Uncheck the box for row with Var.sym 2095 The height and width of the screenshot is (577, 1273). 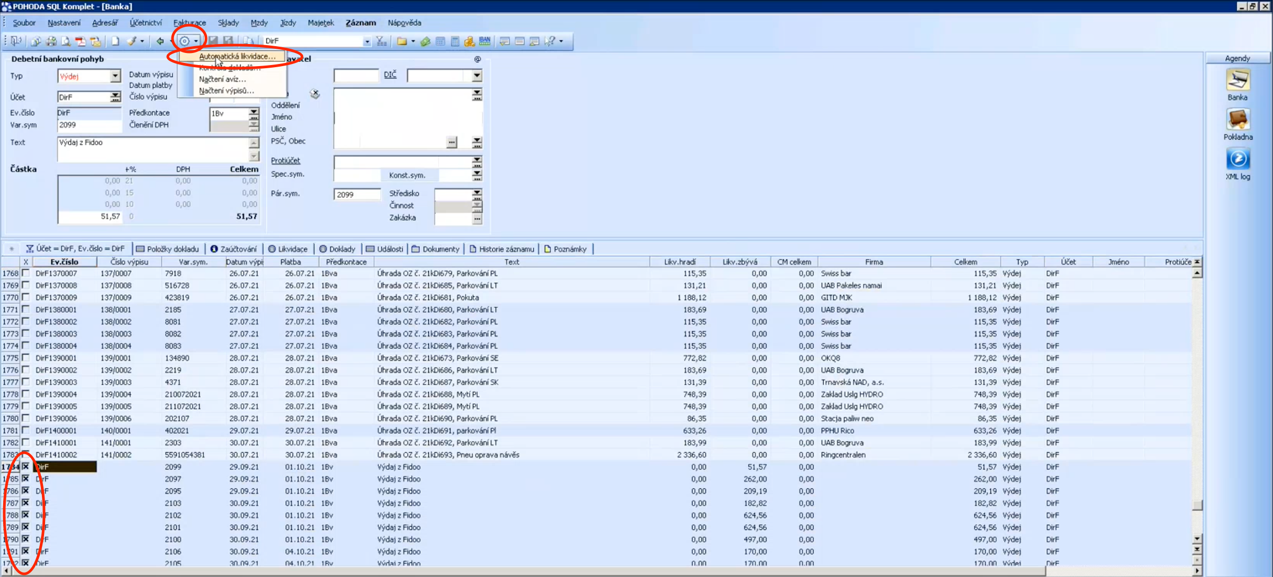25,490
